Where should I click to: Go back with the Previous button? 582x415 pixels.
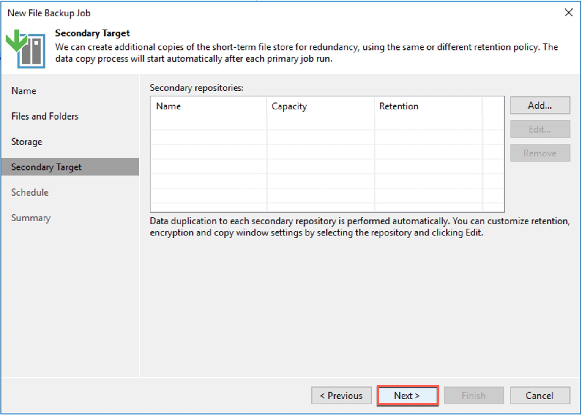pyautogui.click(x=341, y=396)
